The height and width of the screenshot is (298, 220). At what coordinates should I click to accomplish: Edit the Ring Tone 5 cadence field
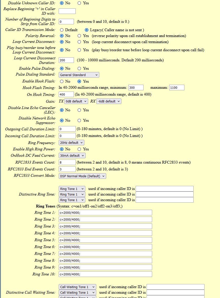105,240
